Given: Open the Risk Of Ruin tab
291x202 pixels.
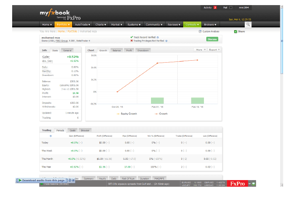Looking at the screenshot, I should (128, 179).
